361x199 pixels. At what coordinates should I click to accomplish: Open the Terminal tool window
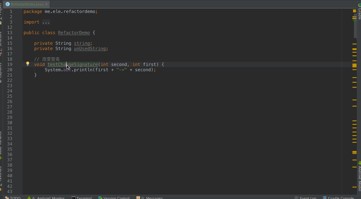click(82, 198)
